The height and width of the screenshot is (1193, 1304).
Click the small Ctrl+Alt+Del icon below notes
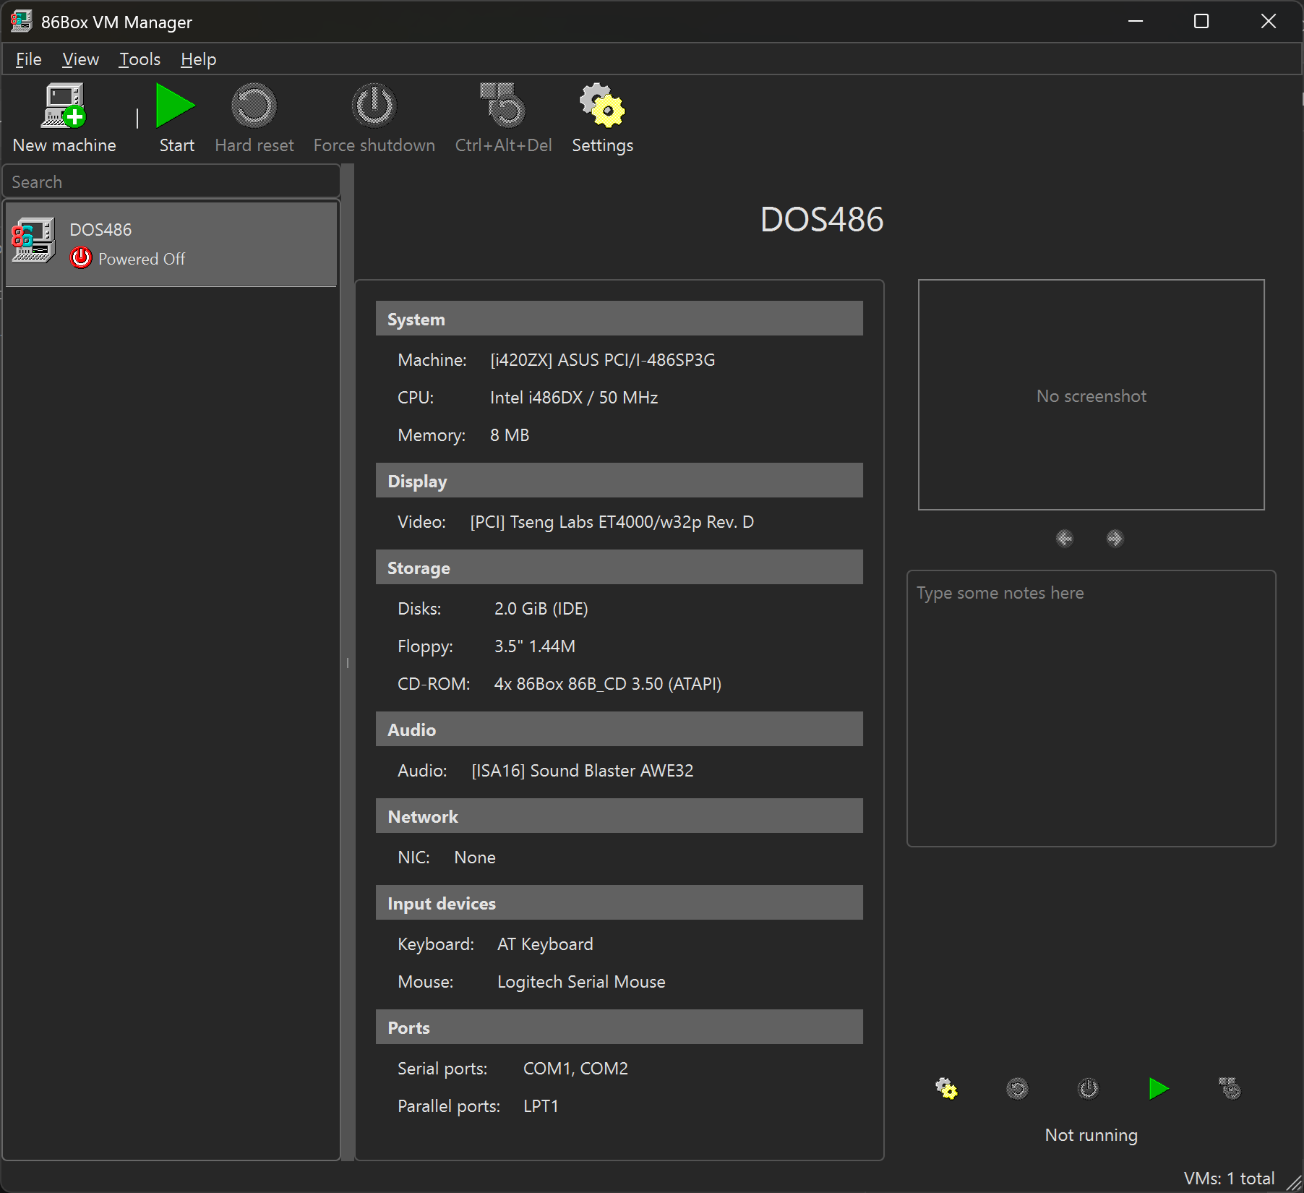(x=1230, y=1088)
